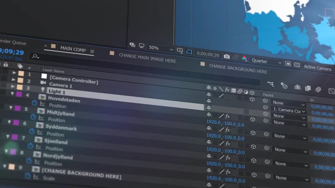Expand the Camera Controller layer
Image resolution: width=335 pixels, height=188 pixels.
(14, 73)
